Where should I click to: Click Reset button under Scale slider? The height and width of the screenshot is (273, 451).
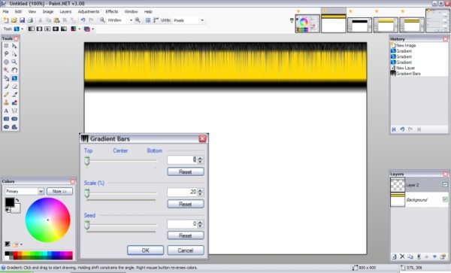(x=186, y=205)
